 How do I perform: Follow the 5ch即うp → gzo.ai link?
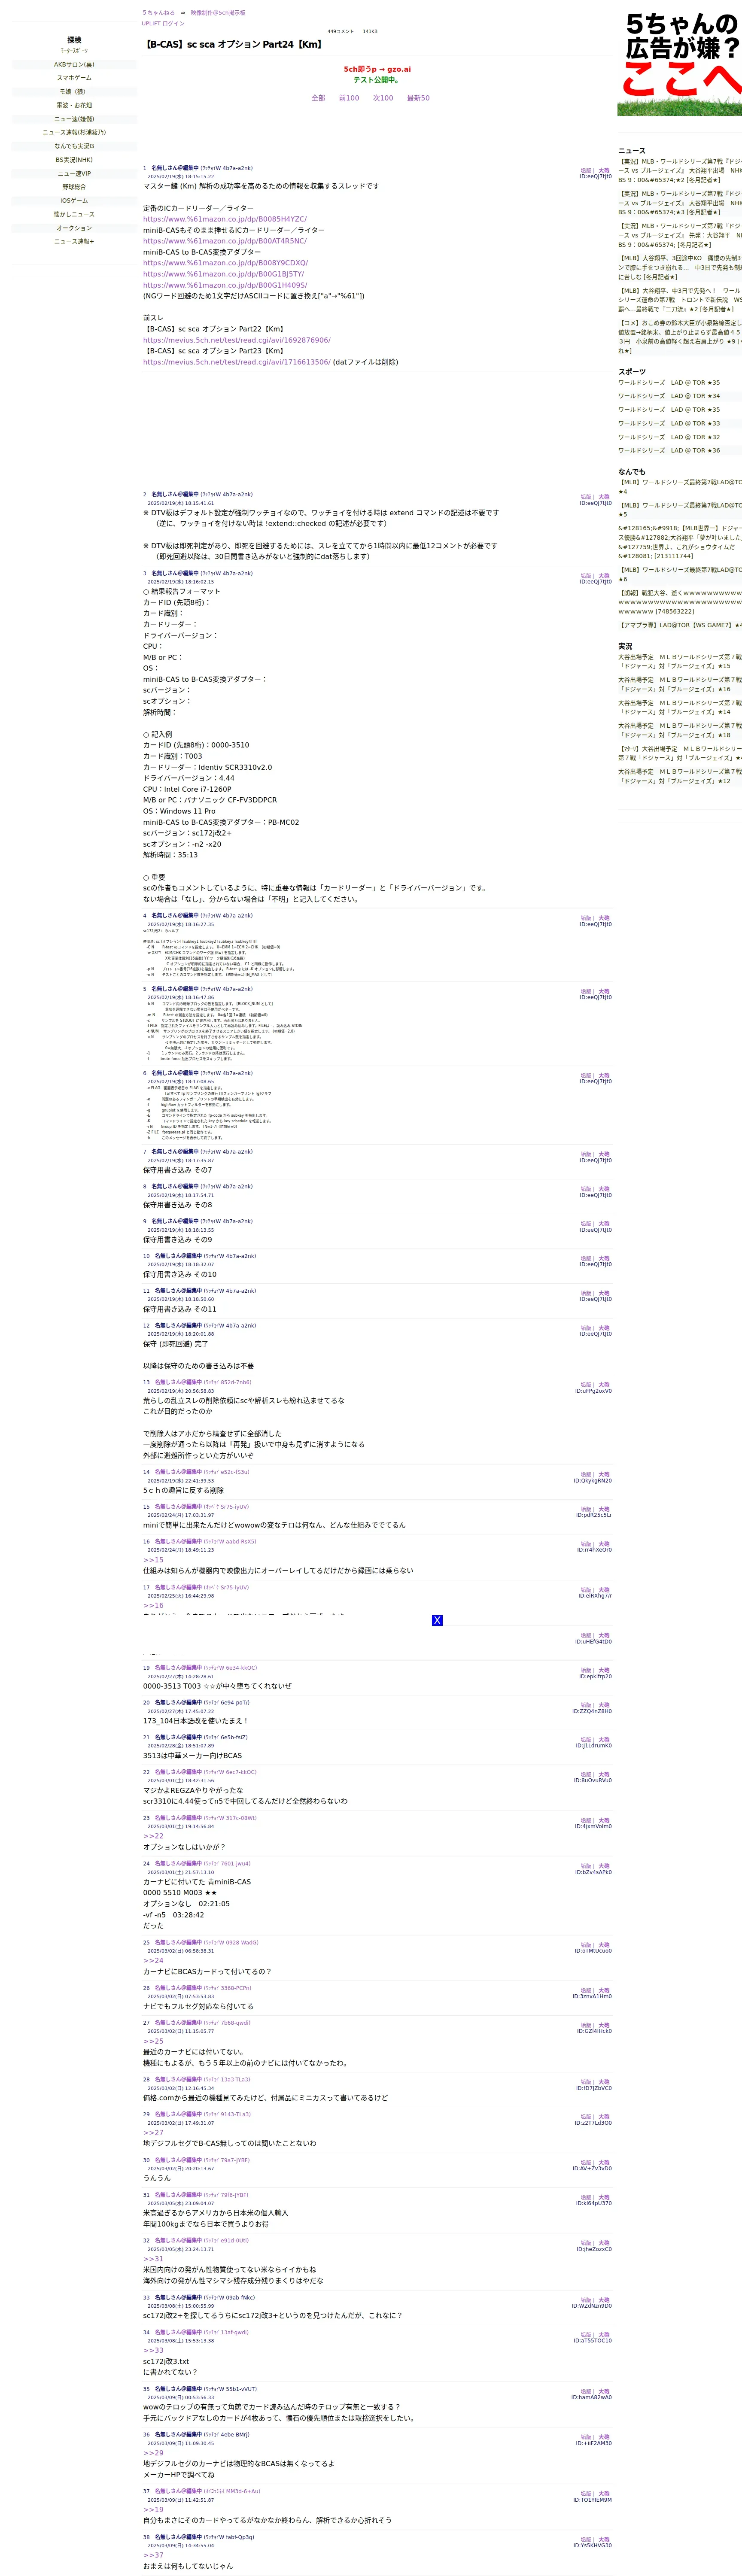coord(377,69)
